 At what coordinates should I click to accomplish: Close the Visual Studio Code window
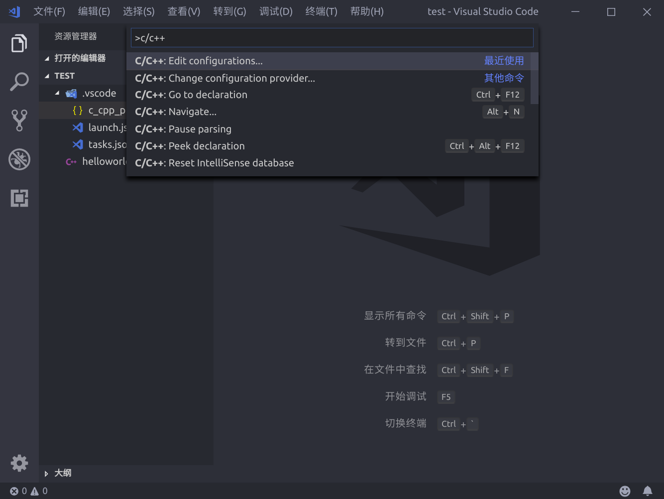(647, 11)
